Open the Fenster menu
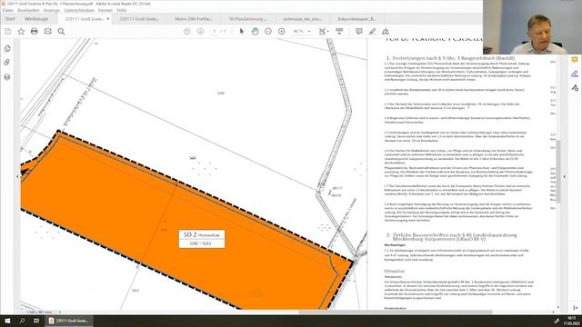Viewport: 582px width, 327px height. tap(105, 10)
